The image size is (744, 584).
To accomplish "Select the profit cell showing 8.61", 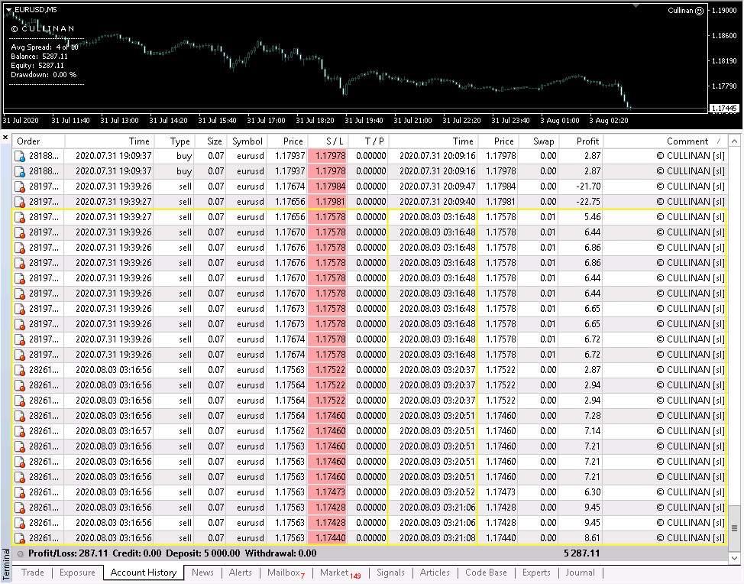I will [x=581, y=538].
